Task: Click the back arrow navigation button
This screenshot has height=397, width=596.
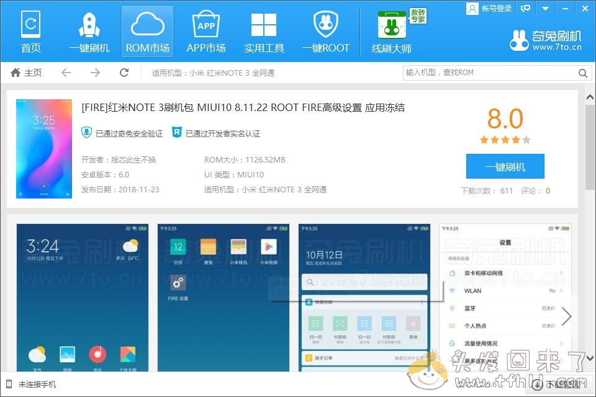Action: pos(66,73)
